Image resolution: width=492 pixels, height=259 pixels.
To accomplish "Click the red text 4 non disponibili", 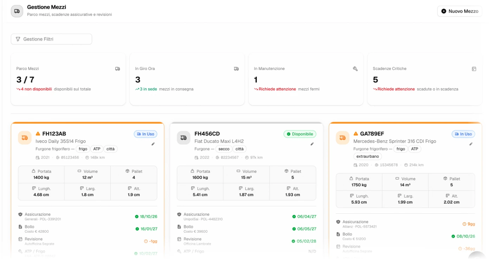I will pos(36,89).
